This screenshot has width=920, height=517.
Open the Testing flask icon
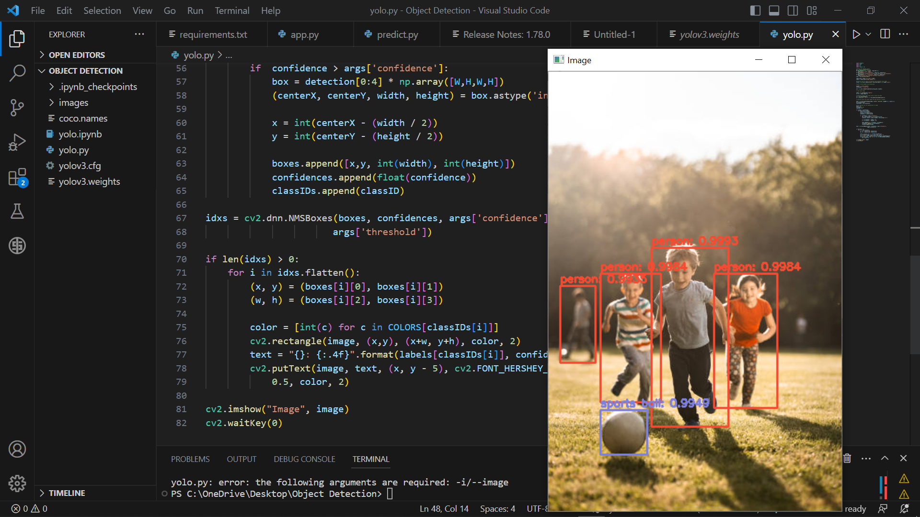(x=17, y=211)
